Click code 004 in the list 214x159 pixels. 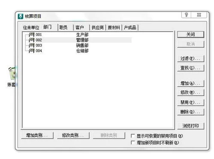pos(39,51)
